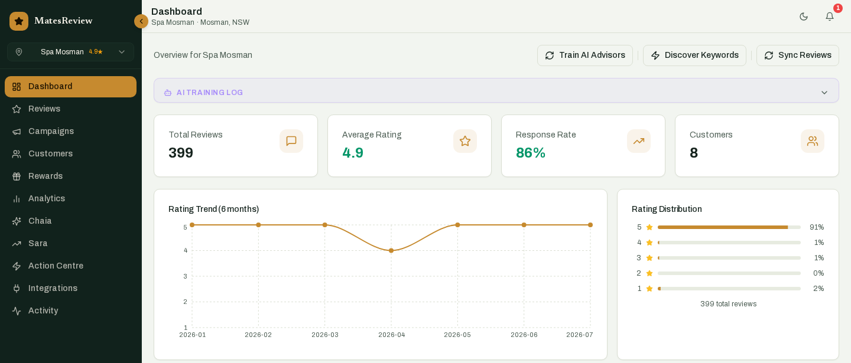Click the Rewards gift icon in the sidebar

[17, 176]
